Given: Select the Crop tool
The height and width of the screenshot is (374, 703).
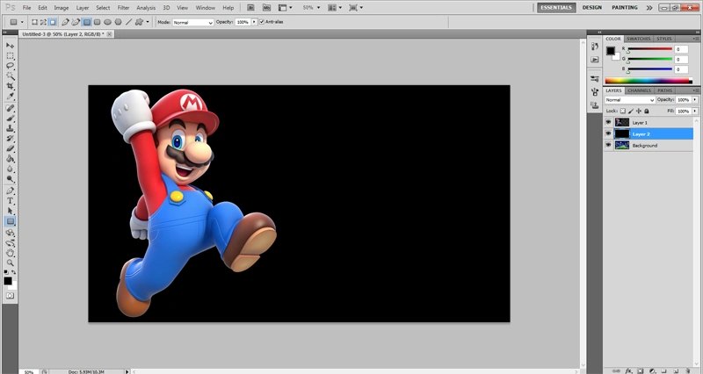Looking at the screenshot, I should [x=11, y=87].
